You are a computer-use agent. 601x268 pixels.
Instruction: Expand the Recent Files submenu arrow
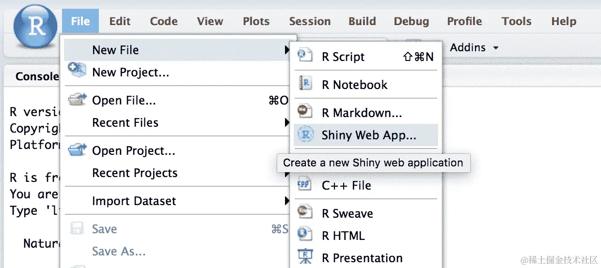click(287, 123)
